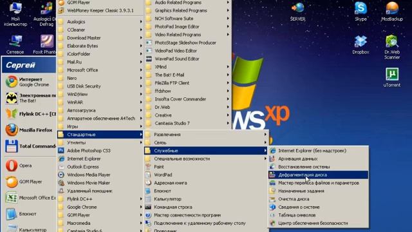Click Блокнот icon in pinned list

(12, 214)
